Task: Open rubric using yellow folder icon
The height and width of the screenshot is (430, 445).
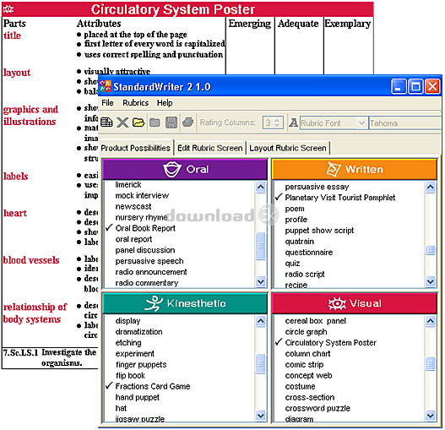Action: click(138, 122)
